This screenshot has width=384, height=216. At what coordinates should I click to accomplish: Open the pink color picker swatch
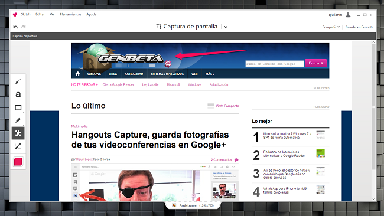click(x=18, y=162)
